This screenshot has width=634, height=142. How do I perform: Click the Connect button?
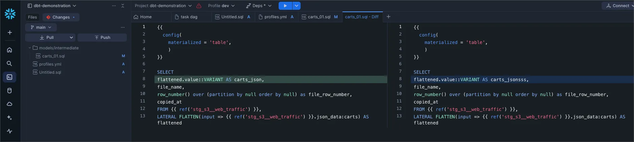pyautogui.click(x=618, y=6)
